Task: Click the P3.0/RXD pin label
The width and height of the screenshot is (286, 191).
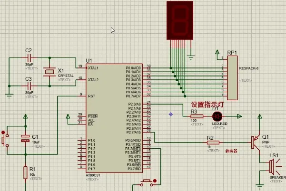Action: click(133, 140)
